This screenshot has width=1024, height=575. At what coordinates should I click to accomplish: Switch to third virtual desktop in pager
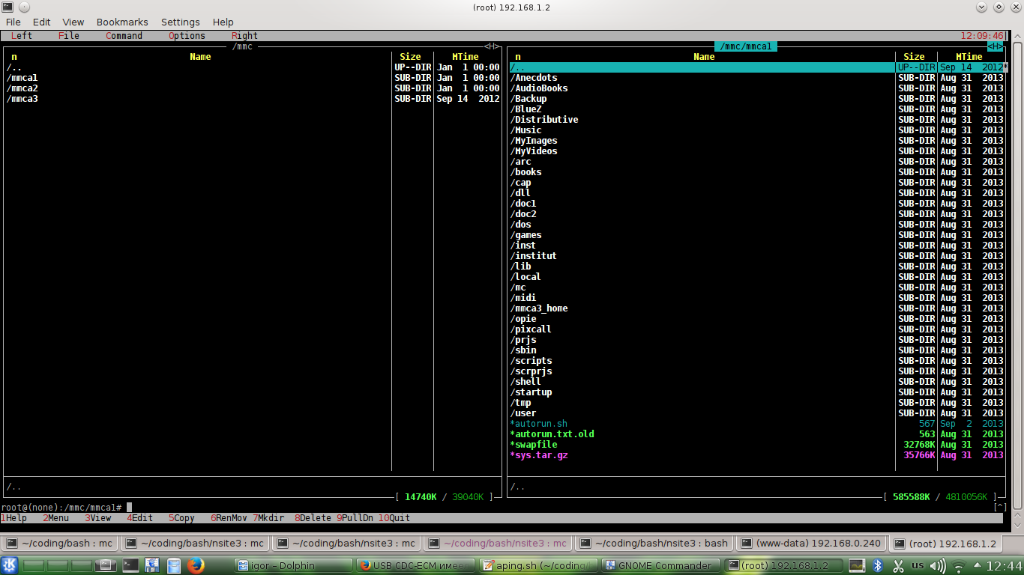tap(82, 565)
